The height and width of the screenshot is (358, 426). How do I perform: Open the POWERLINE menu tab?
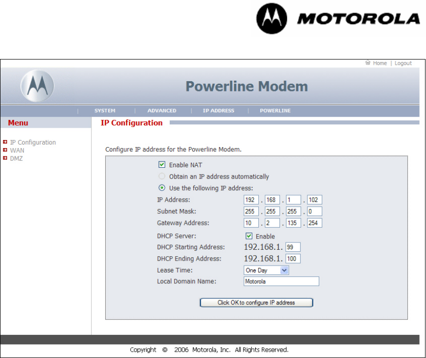(x=275, y=111)
